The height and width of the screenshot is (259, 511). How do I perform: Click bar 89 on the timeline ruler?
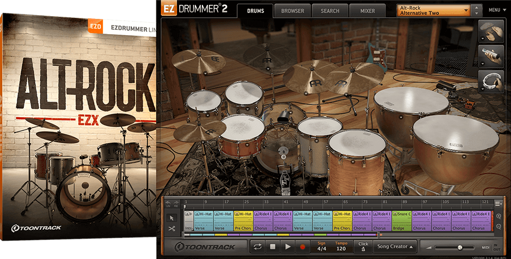tap(404, 202)
